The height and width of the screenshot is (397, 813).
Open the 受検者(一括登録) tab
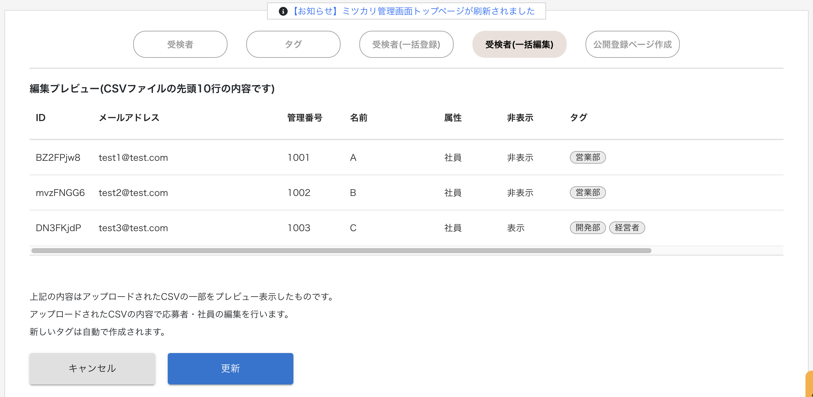click(x=406, y=45)
